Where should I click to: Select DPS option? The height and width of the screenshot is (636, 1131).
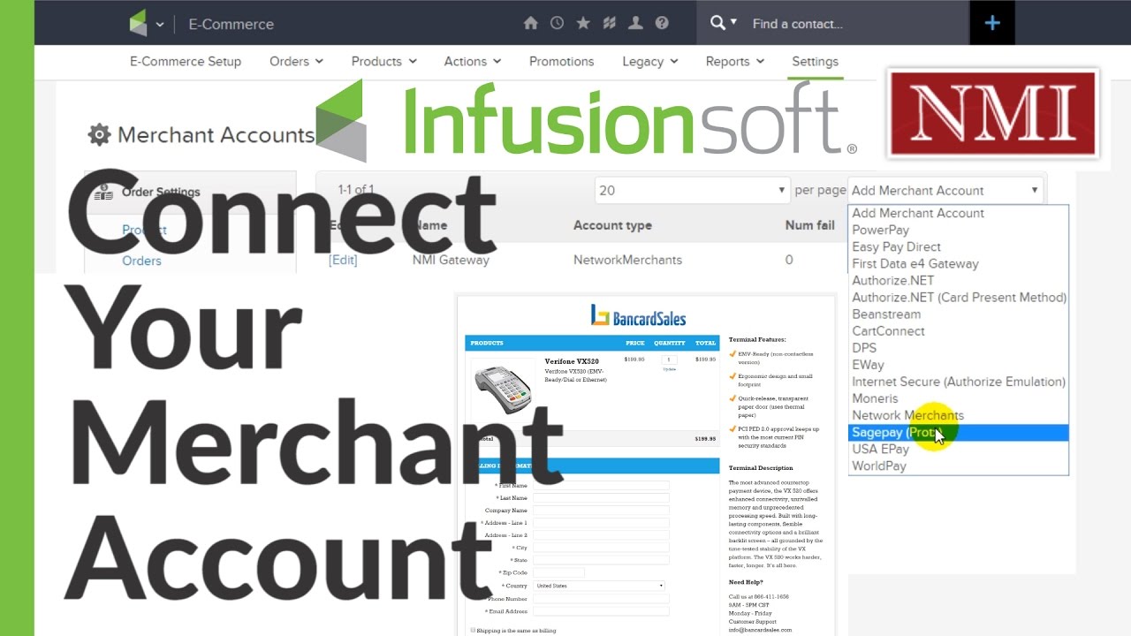tap(958, 347)
